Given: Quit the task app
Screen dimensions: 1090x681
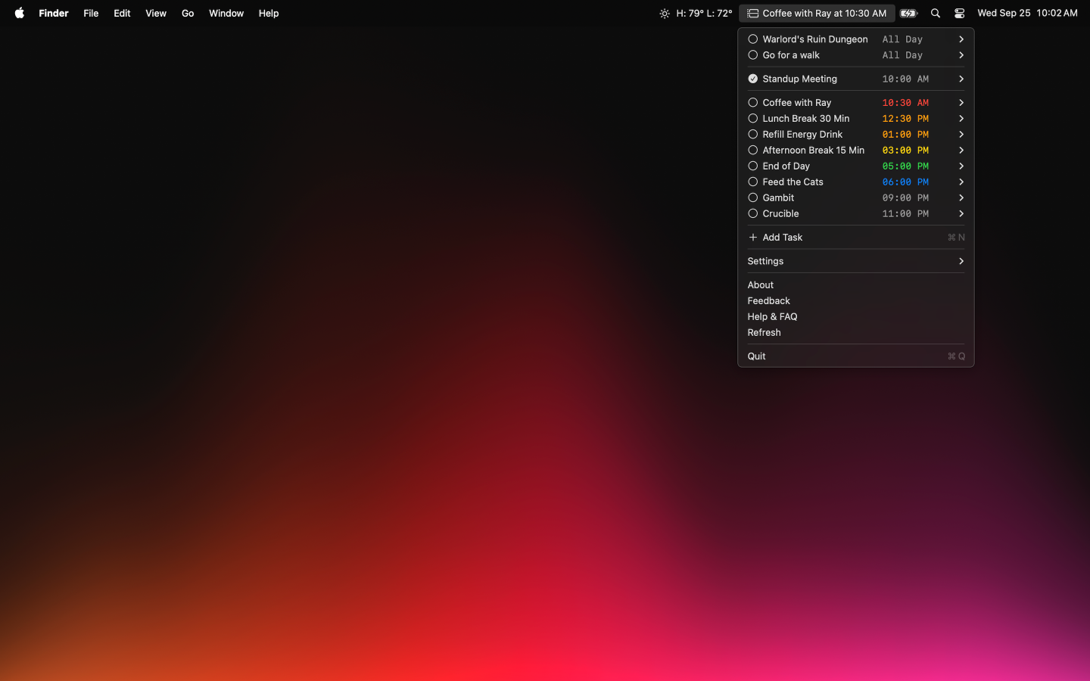Looking at the screenshot, I should pyautogui.click(x=756, y=356).
